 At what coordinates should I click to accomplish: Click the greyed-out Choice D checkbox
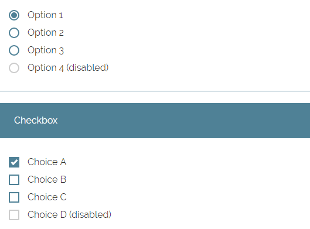[14, 215]
